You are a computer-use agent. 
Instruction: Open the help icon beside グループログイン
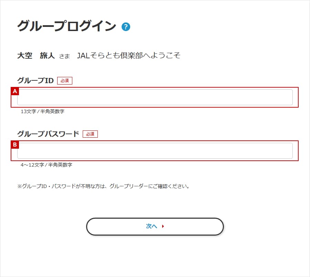[126, 27]
